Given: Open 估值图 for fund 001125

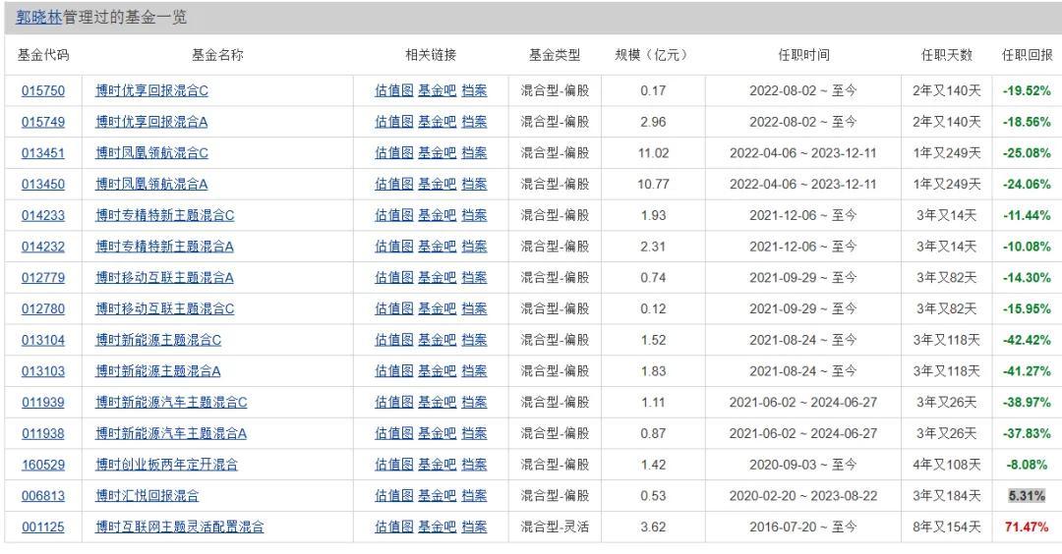Looking at the screenshot, I should tap(393, 526).
